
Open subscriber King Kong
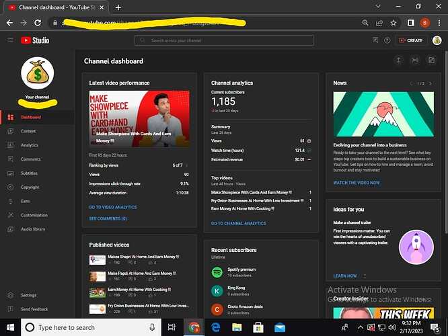(x=236, y=288)
